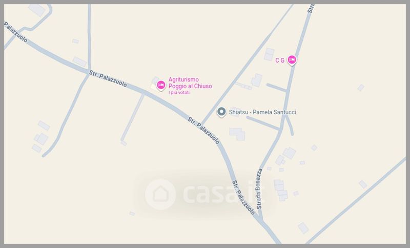Screen dimensions: 410x248
Task: Open the Agriturismo Poggio al Chiuso label
Action: coord(190,83)
